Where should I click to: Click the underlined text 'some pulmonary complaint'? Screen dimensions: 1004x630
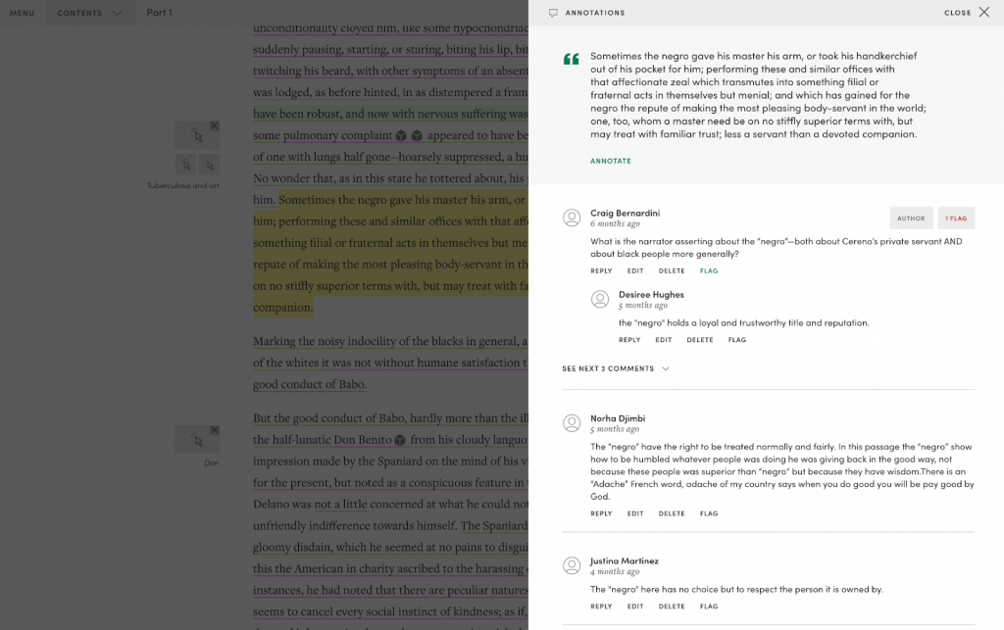point(323,135)
